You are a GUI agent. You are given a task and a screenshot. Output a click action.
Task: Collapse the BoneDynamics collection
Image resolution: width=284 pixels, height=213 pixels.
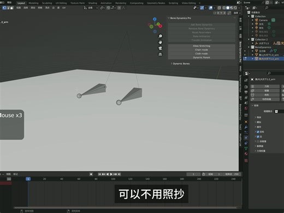pyautogui.click(x=249, y=47)
